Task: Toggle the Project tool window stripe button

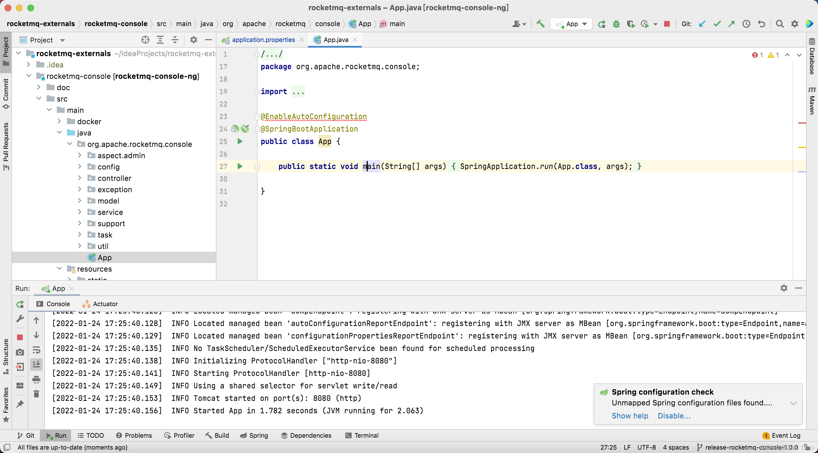Action: (6, 51)
